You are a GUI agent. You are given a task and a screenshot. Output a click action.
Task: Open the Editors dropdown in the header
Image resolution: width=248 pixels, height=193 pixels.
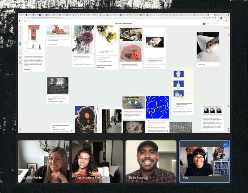click(209, 24)
